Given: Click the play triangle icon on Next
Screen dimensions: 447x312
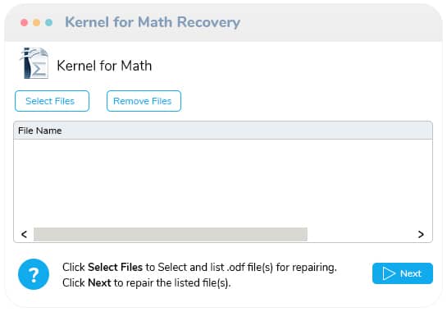Looking at the screenshot, I should [x=389, y=273].
